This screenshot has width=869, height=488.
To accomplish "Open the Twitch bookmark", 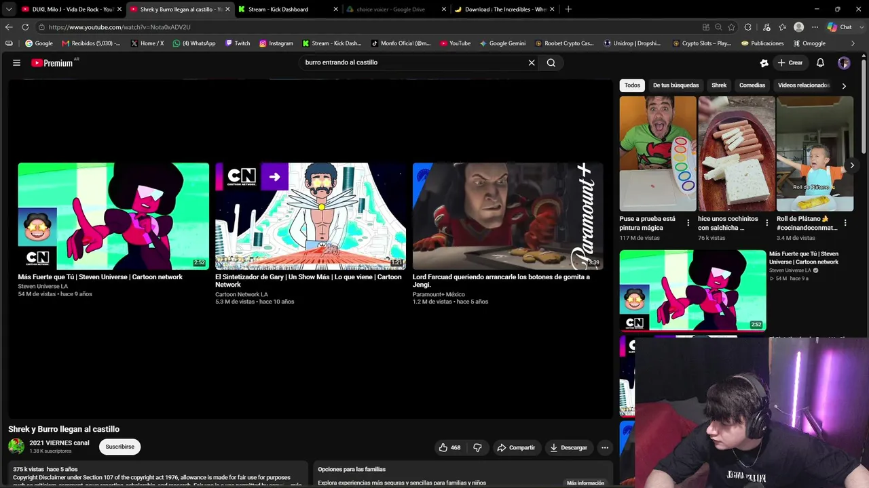I will tap(238, 43).
